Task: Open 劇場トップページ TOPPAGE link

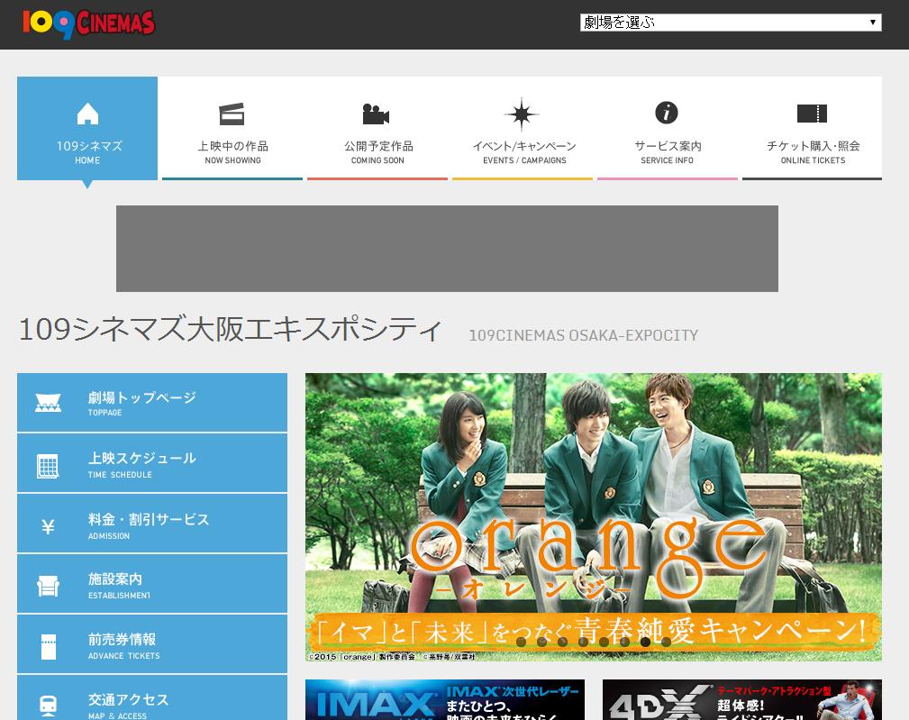Action: pos(152,402)
